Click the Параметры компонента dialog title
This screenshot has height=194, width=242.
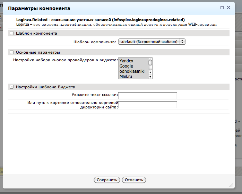coord(39,8)
